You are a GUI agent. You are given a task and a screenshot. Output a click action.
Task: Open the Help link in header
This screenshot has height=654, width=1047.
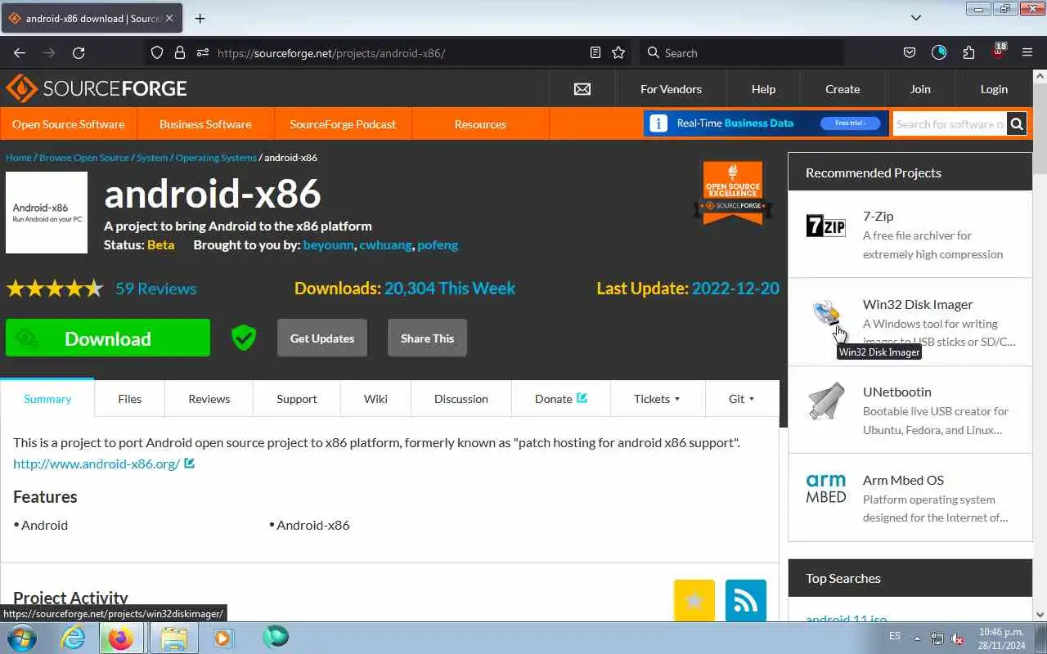point(763,89)
